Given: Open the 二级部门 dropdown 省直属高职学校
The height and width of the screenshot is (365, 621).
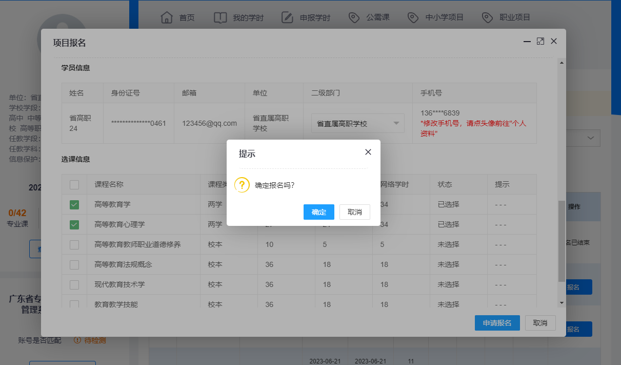Looking at the screenshot, I should 357,124.
